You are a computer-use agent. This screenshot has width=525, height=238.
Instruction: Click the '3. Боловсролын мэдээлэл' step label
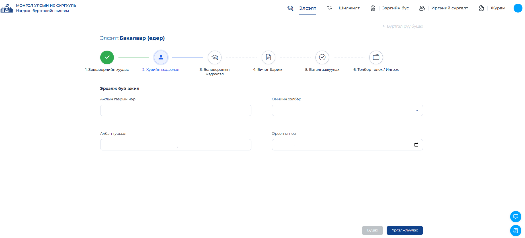(215, 72)
